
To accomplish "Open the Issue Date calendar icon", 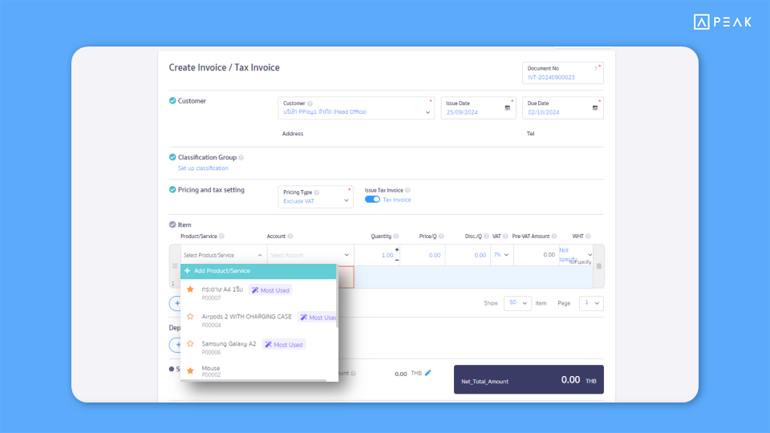I will point(507,108).
